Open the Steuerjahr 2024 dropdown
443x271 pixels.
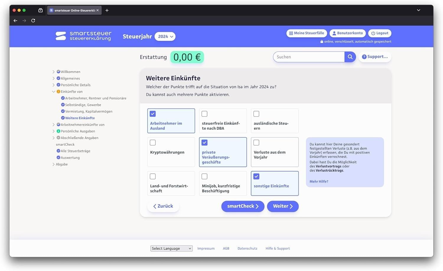coord(165,37)
